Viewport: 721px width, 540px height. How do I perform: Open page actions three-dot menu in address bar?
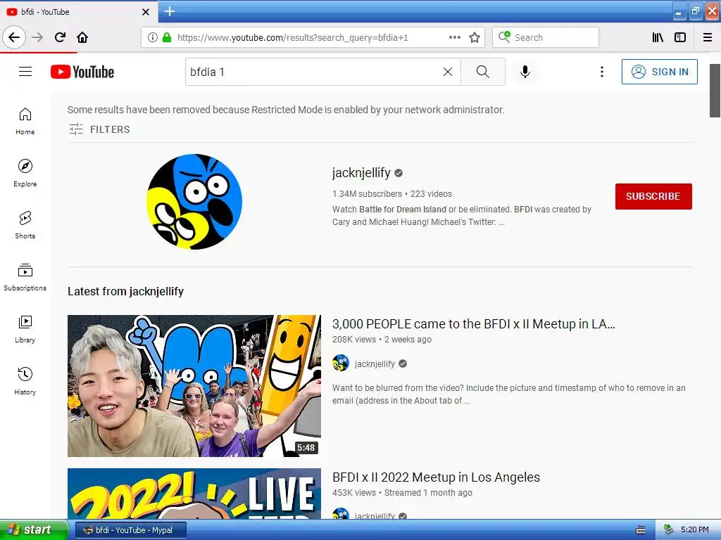454,37
